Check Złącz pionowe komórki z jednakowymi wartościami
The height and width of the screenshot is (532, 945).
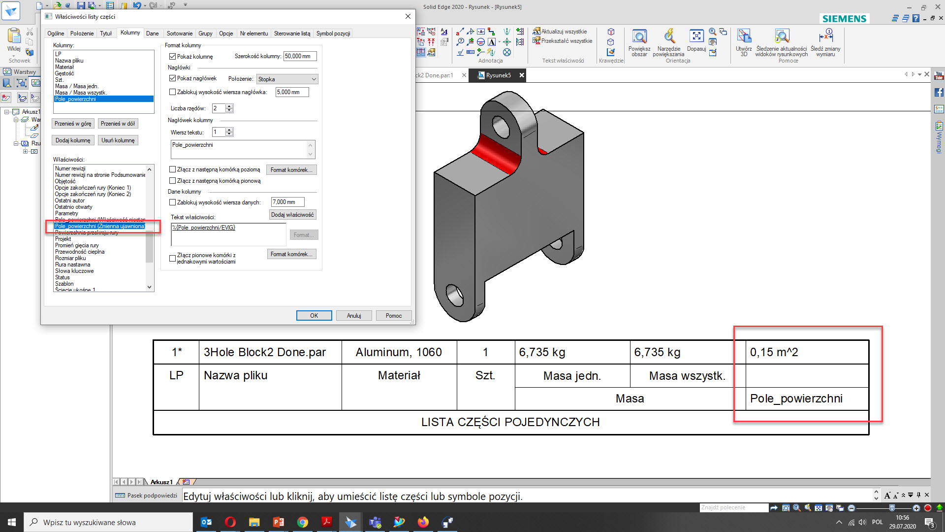tap(173, 258)
